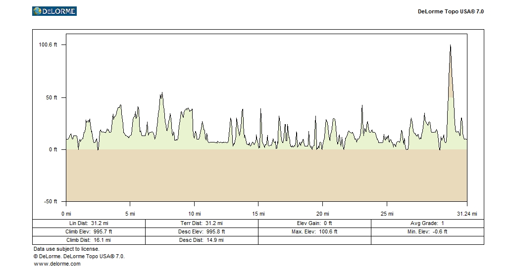Select the Min. Elev -0.6 ft cell

point(427,231)
